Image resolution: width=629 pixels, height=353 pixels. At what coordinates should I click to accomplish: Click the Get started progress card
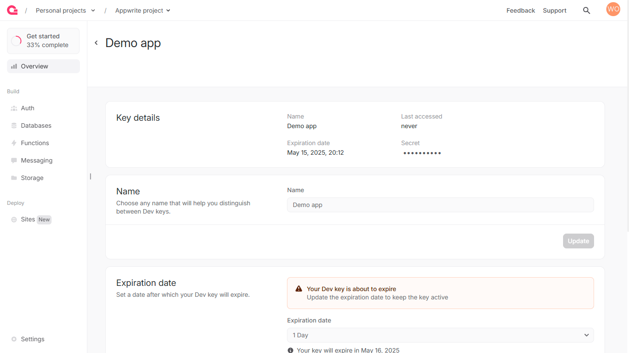[43, 41]
